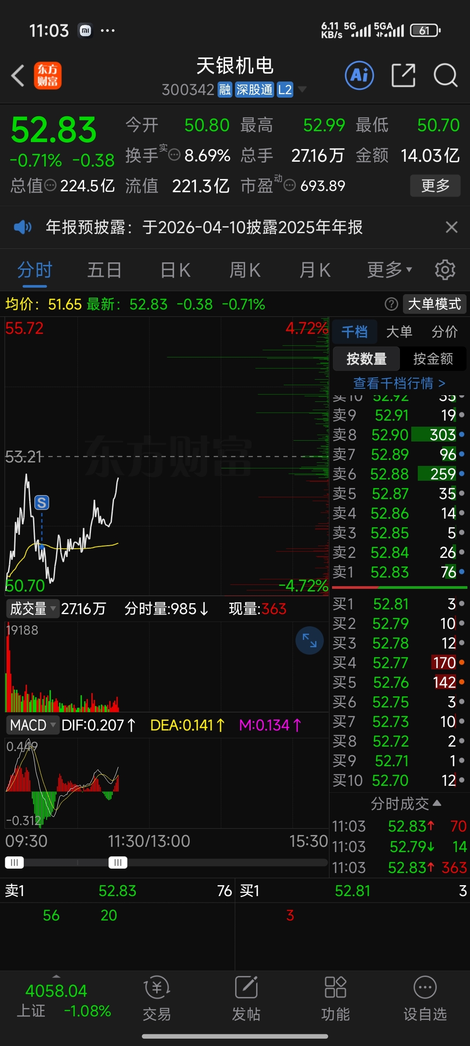Expand stock title dropdown arrow
This screenshot has width=470, height=1046.
302,89
